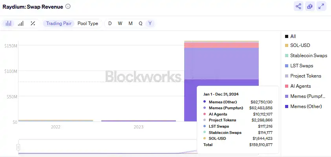Set interval to Yearly (Y)
This screenshot has height=157, width=331.
(150, 23)
